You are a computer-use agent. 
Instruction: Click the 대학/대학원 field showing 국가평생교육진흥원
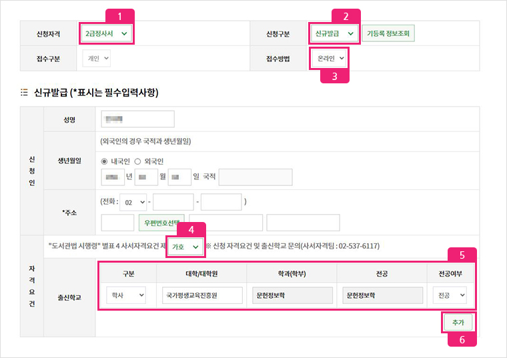[x=202, y=295]
